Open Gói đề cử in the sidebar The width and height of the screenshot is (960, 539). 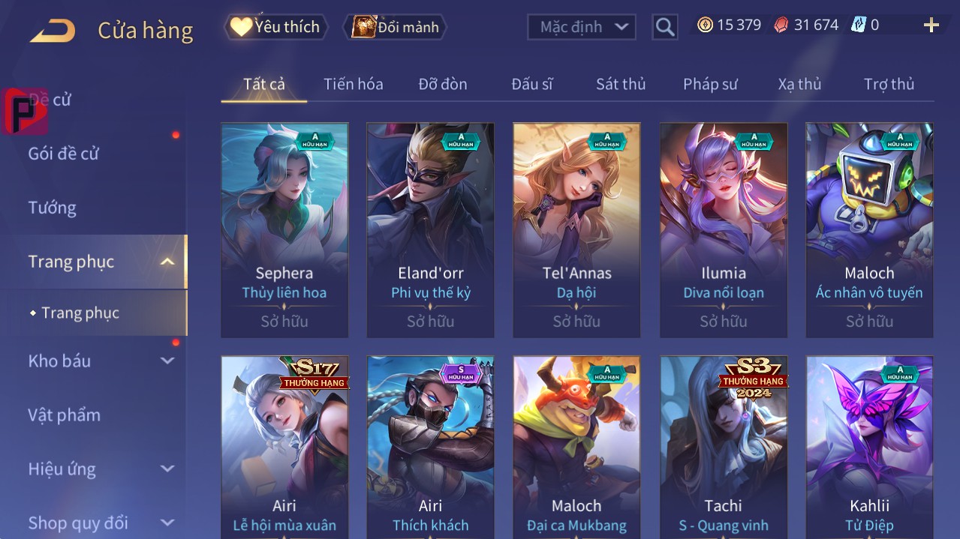pyautogui.click(x=64, y=154)
